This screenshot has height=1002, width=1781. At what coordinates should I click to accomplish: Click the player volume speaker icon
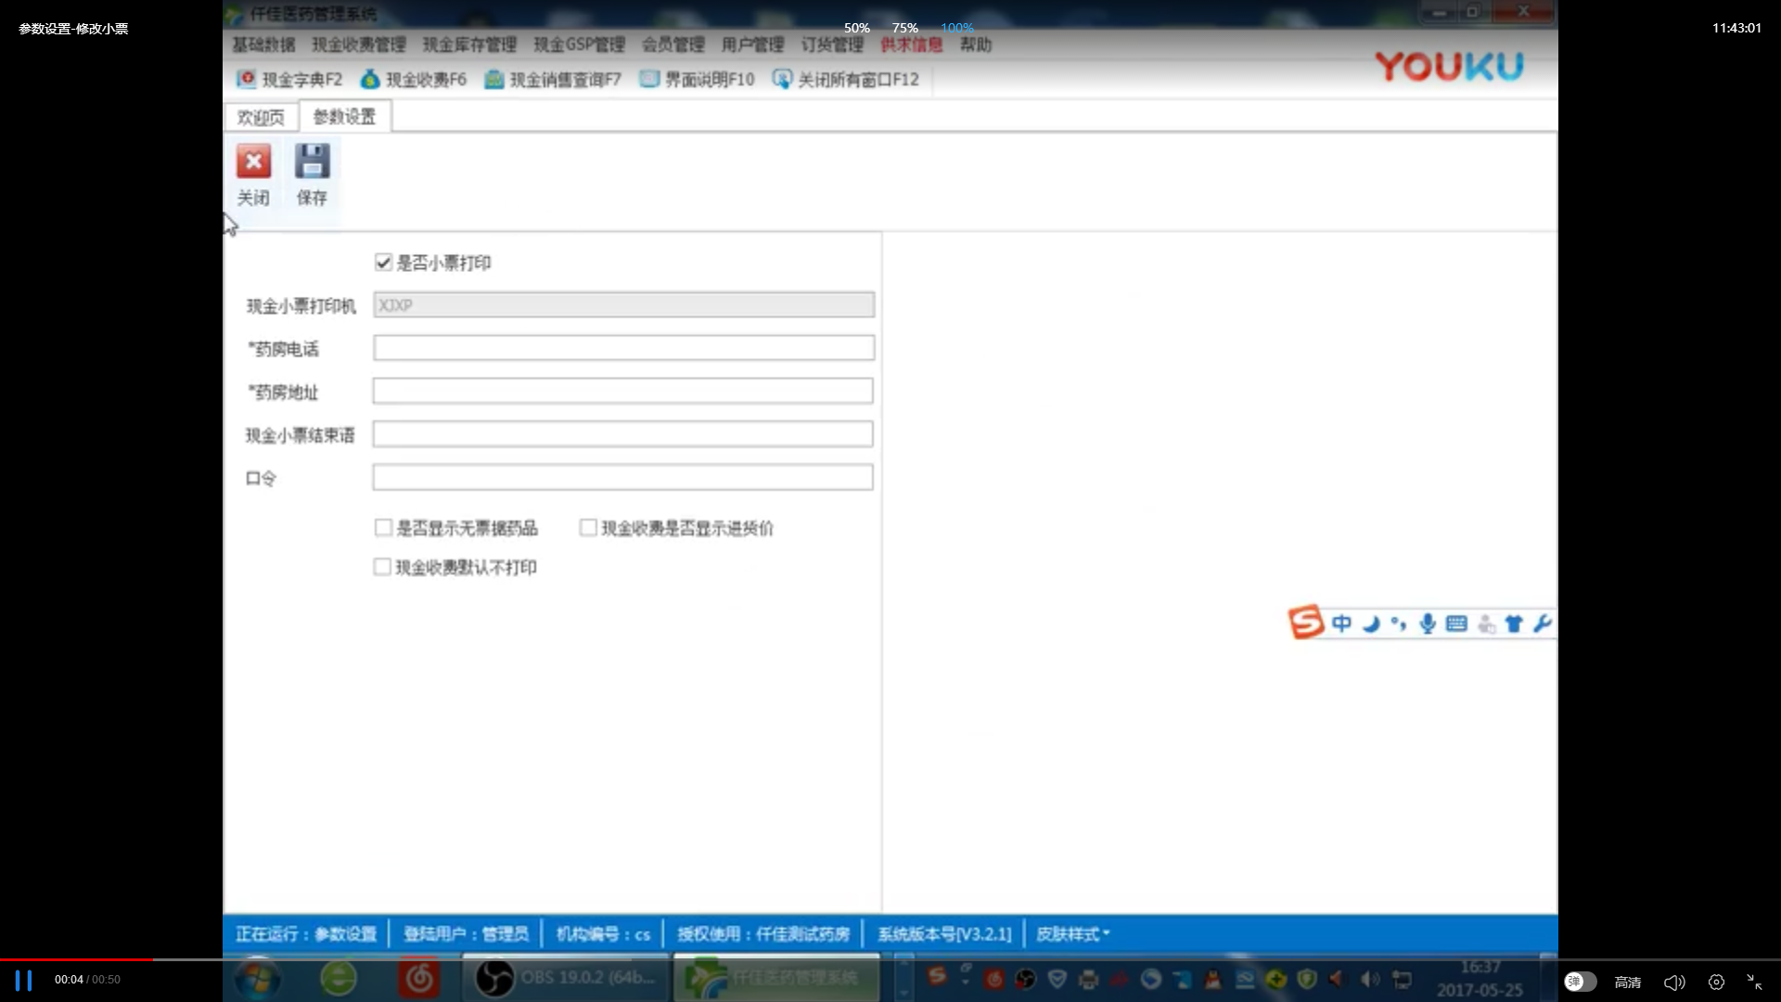1674,982
